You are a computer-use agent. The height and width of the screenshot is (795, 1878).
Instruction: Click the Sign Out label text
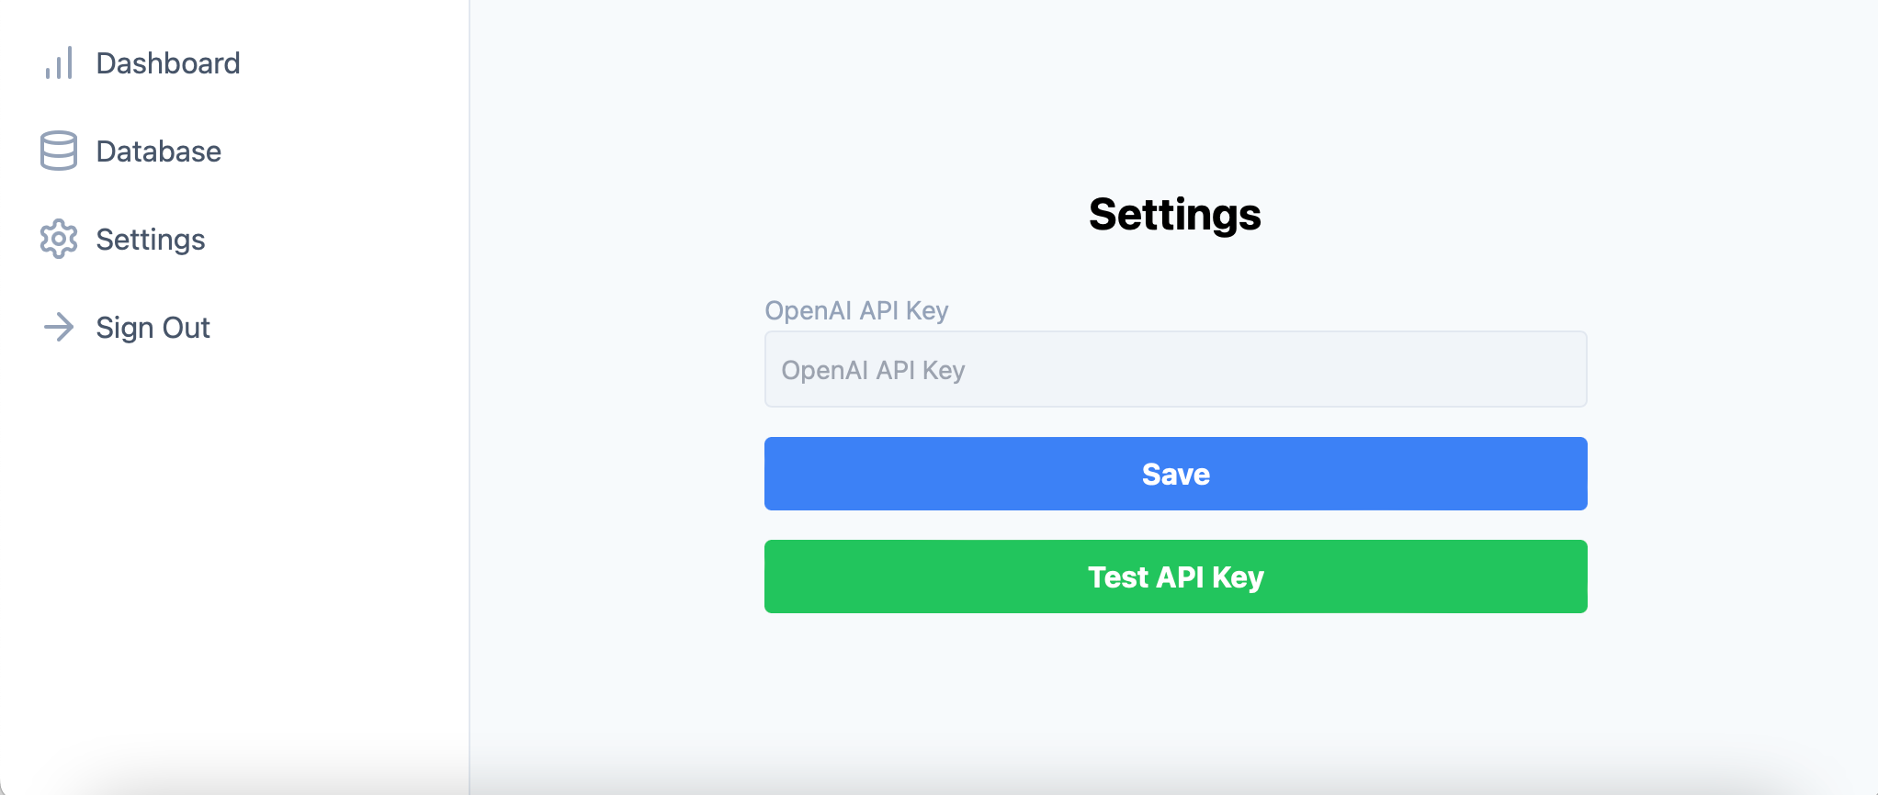(x=153, y=328)
